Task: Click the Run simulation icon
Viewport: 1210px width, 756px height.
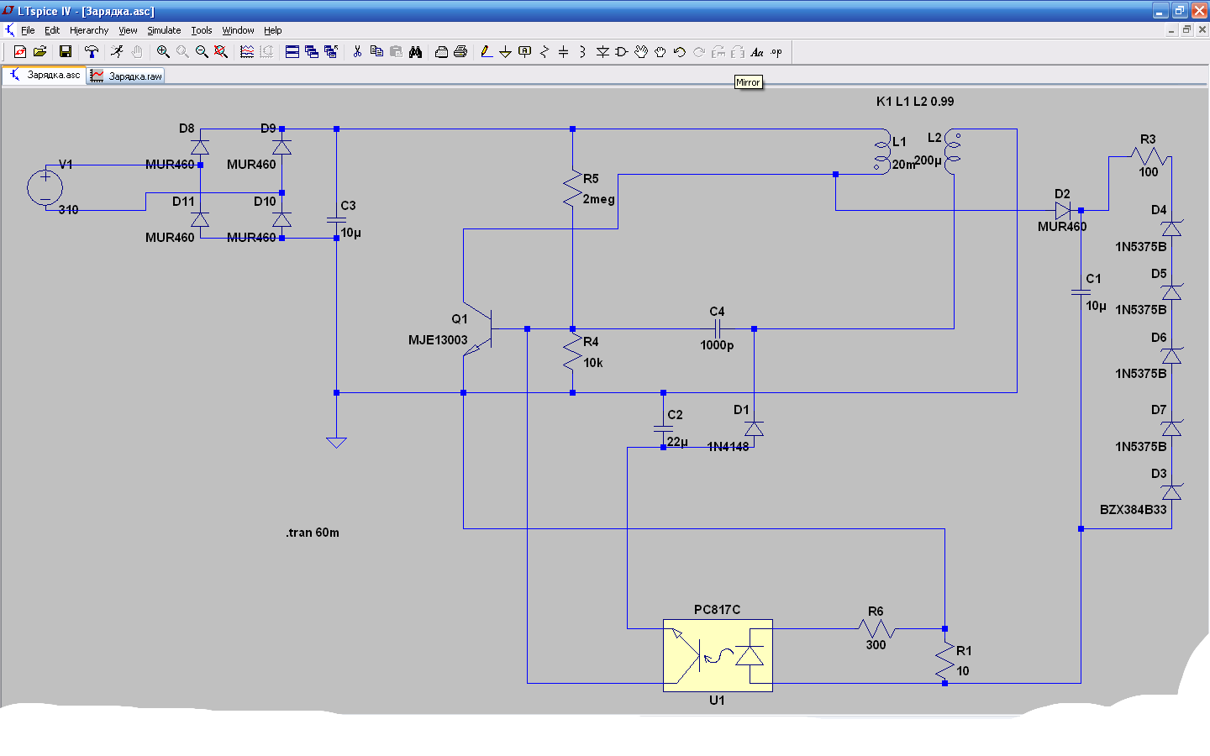Action: pos(117,52)
